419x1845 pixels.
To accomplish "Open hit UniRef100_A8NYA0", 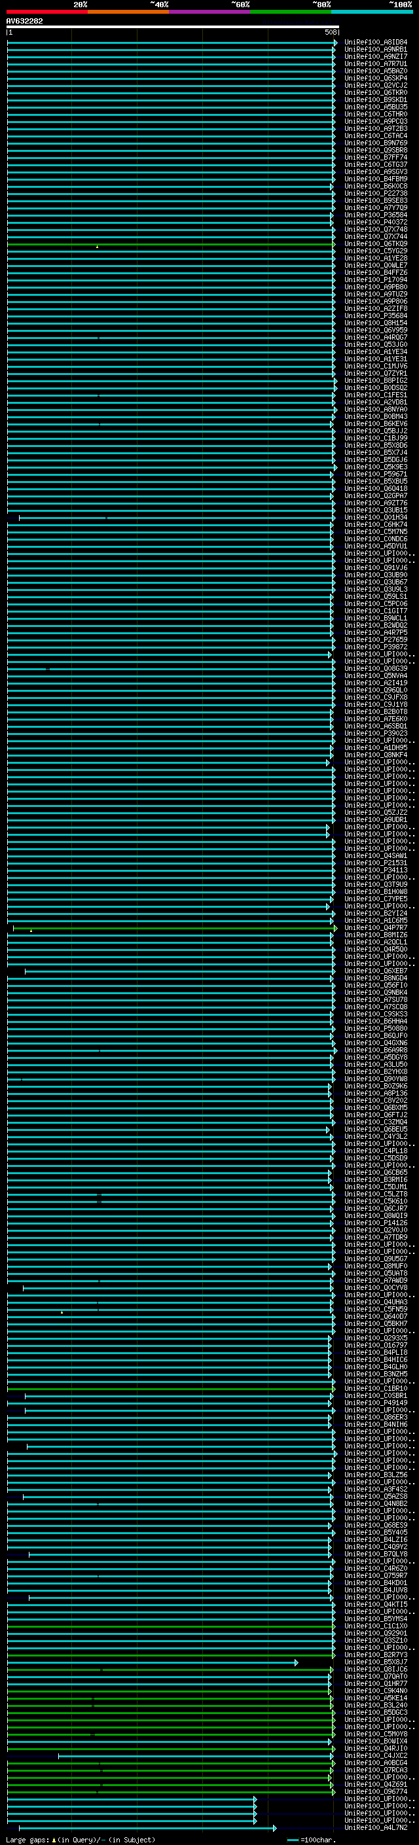I will click(x=376, y=410).
